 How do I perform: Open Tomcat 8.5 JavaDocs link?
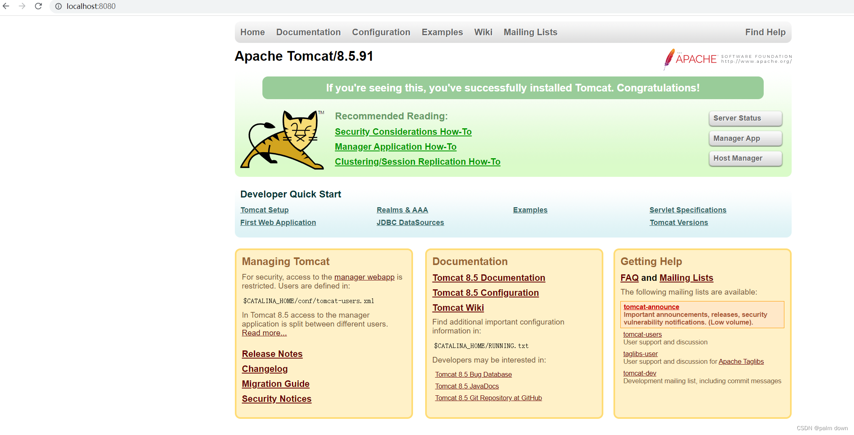467,386
